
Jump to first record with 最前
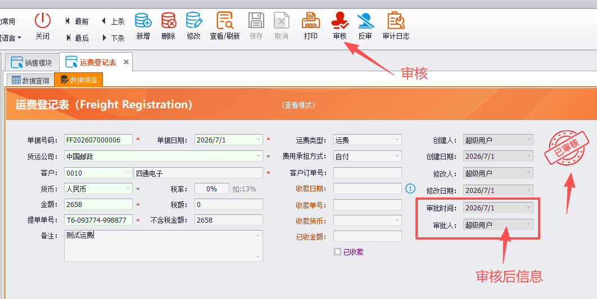[77, 21]
